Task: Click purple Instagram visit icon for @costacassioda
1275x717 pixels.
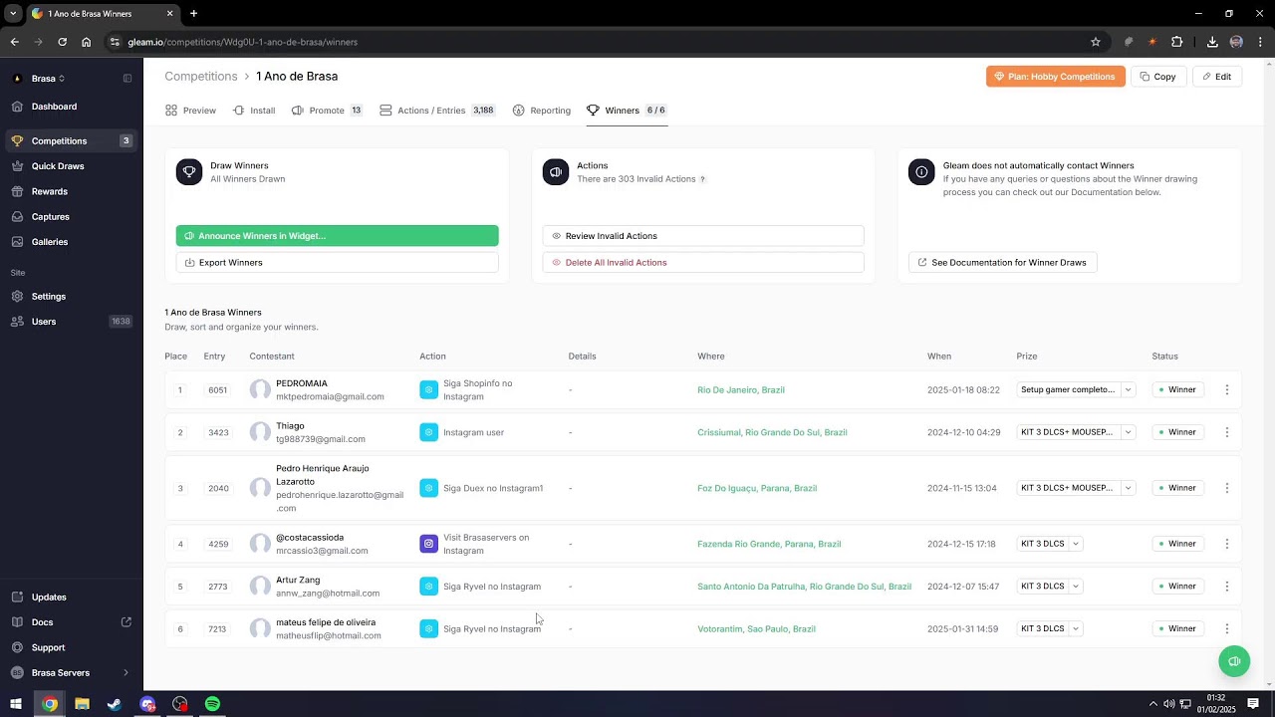Action: tap(428, 544)
